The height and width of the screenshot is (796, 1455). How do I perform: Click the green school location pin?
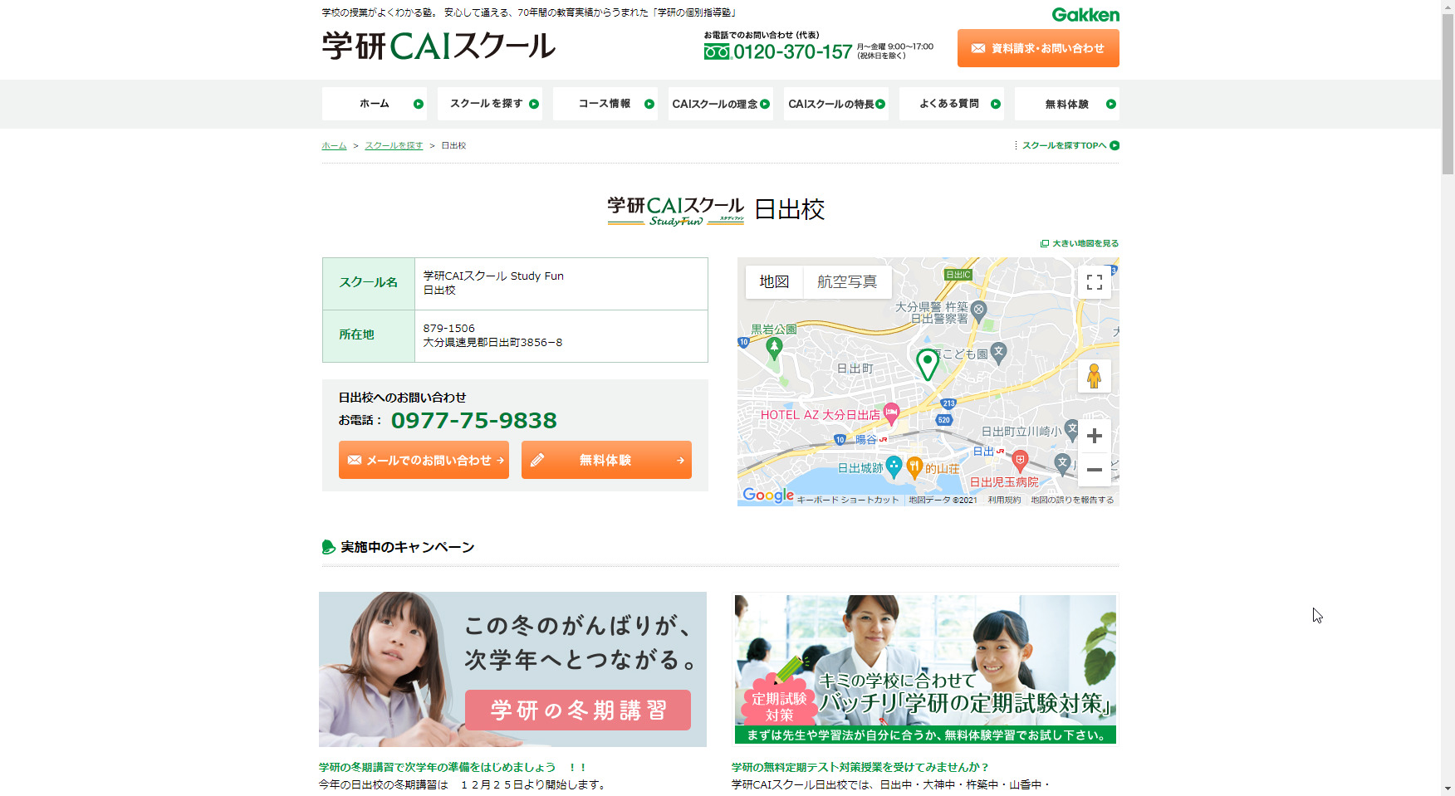tap(928, 364)
